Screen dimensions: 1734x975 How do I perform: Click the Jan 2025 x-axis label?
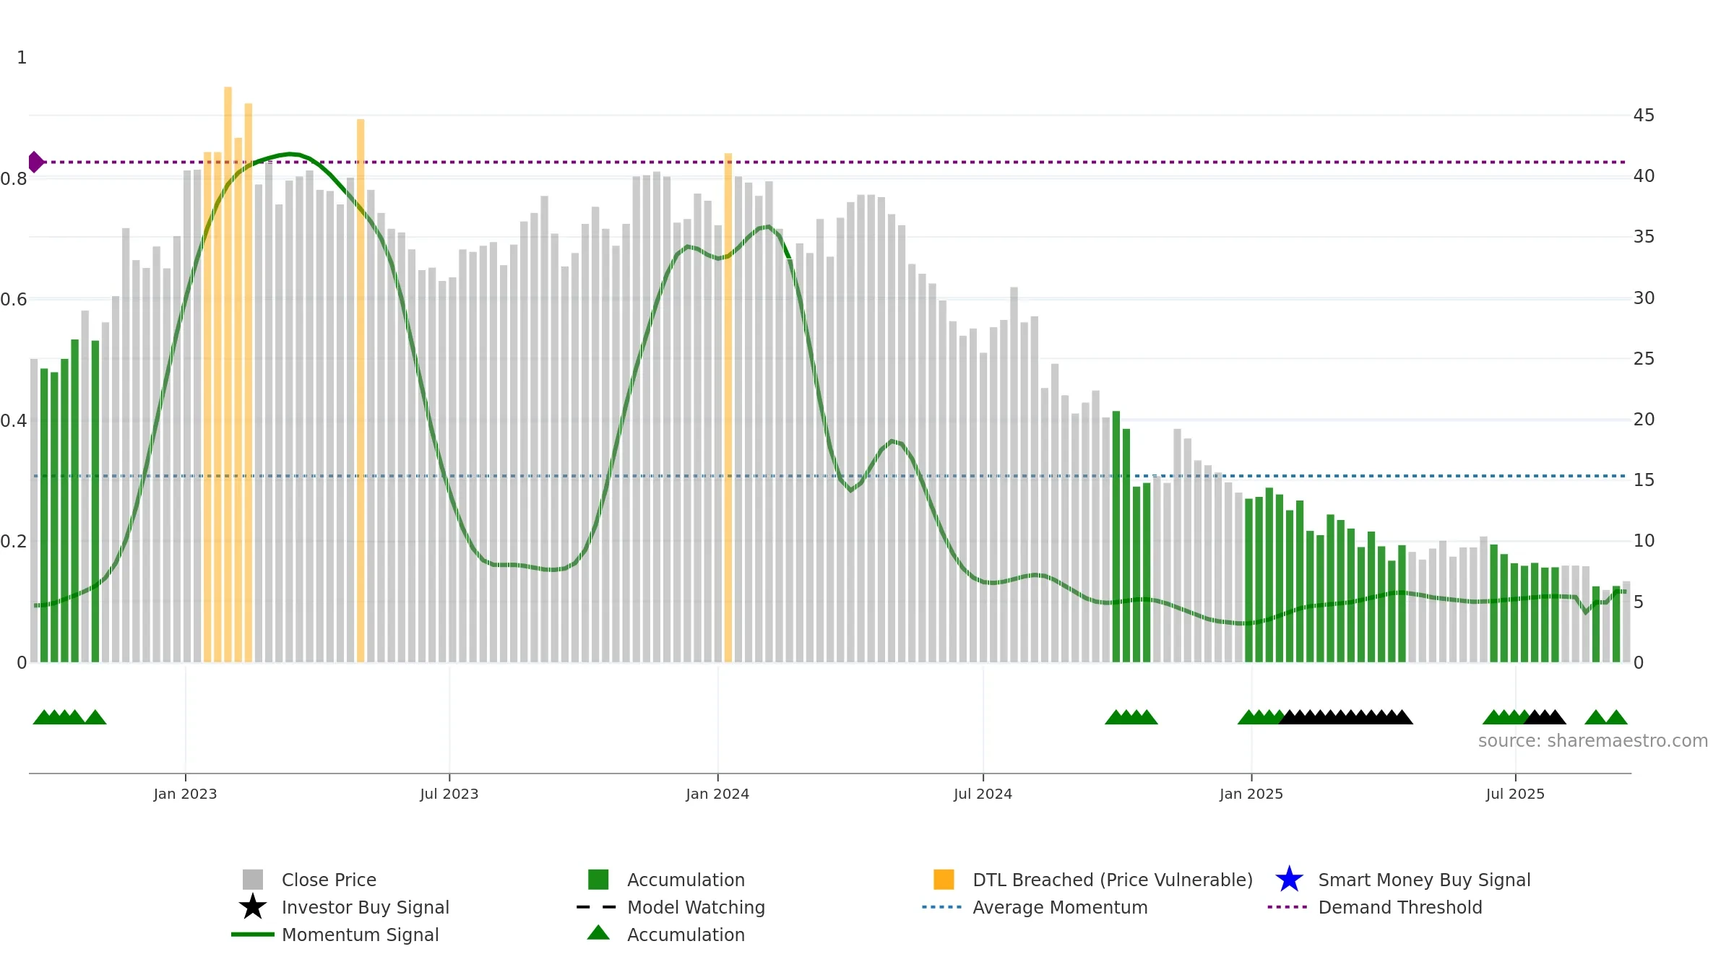[x=1251, y=794]
